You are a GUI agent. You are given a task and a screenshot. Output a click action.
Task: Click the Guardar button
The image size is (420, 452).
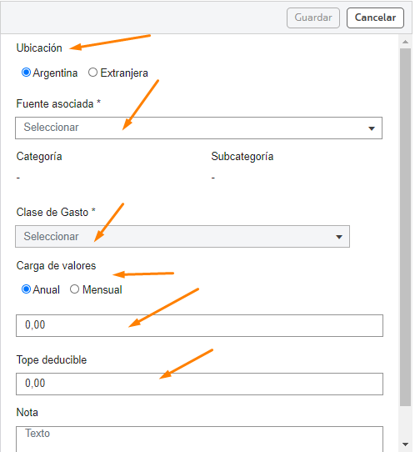tap(313, 18)
